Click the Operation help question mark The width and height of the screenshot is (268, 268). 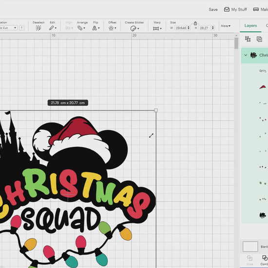[x=21, y=28]
